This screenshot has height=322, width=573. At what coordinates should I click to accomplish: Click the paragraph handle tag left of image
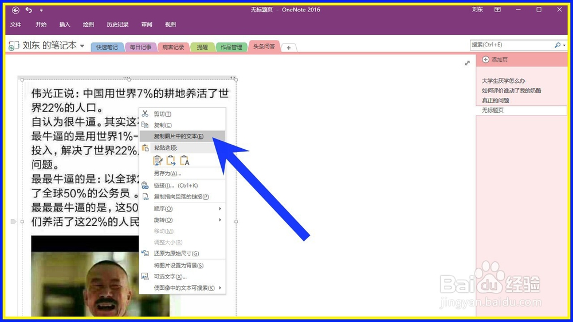[14, 221]
